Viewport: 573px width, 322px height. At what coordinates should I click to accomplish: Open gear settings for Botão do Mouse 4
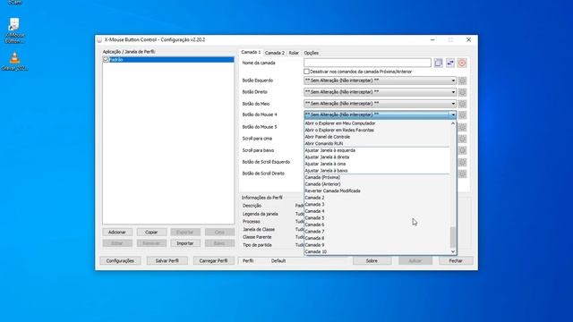(462, 115)
